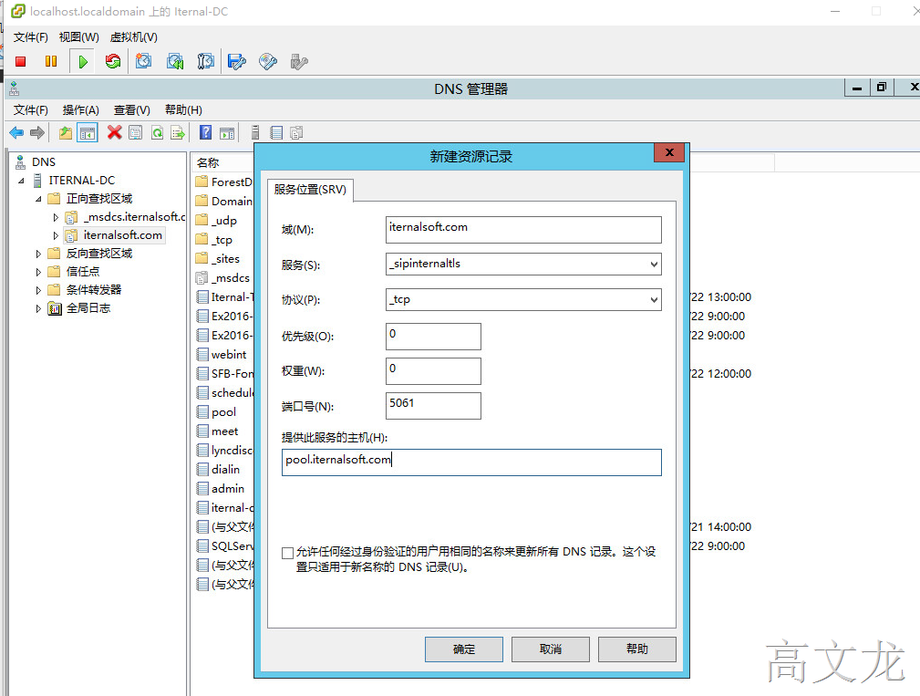Image resolution: width=920 pixels, height=696 pixels.
Task: Click the DNS root node in tree
Action: click(x=44, y=162)
